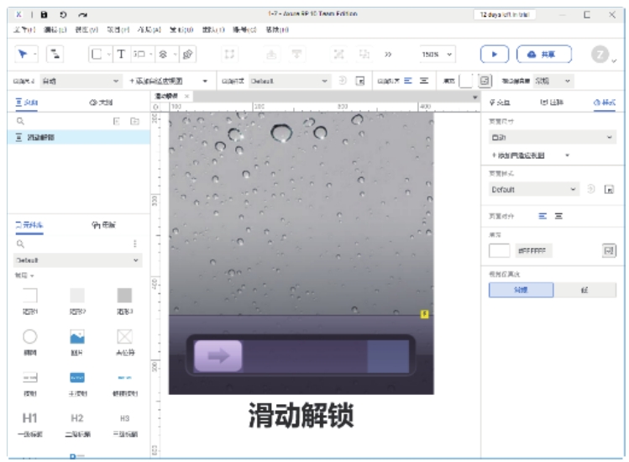This screenshot has height=462, width=629.
Task: Click the Share button
Action: [543, 54]
